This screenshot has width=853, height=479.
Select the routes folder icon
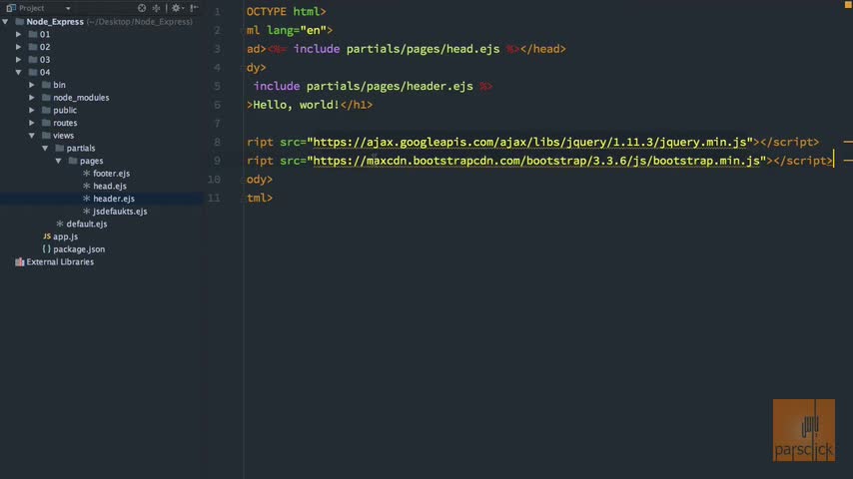[46, 123]
